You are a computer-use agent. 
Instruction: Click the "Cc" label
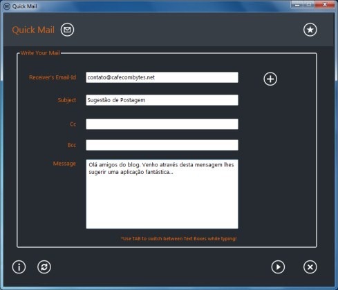[73, 124]
